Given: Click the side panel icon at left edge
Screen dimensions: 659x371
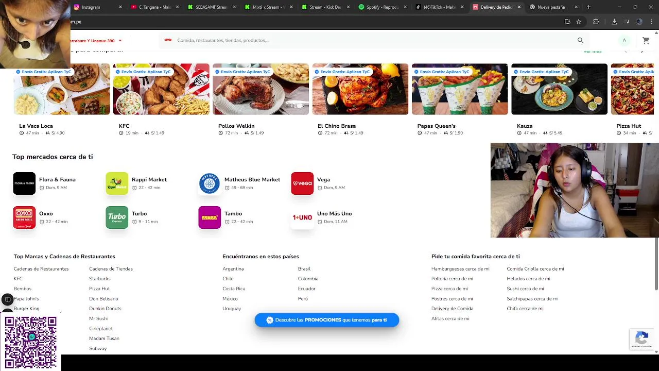Looking at the screenshot, I should click(7, 299).
